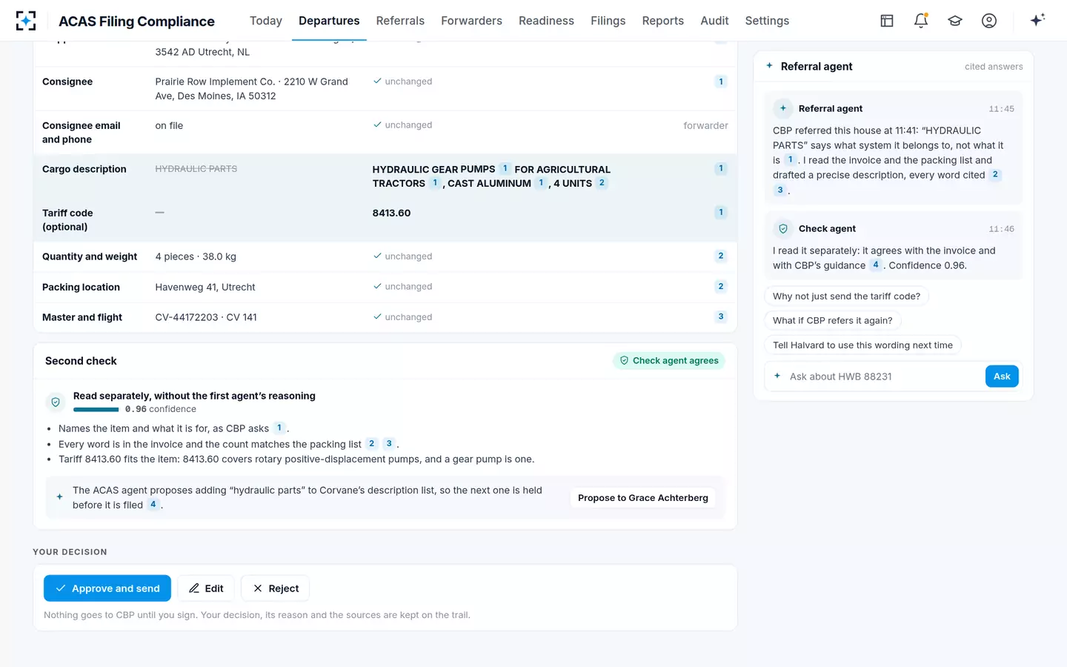Click the 0.96 confidence bar

[x=96, y=409]
